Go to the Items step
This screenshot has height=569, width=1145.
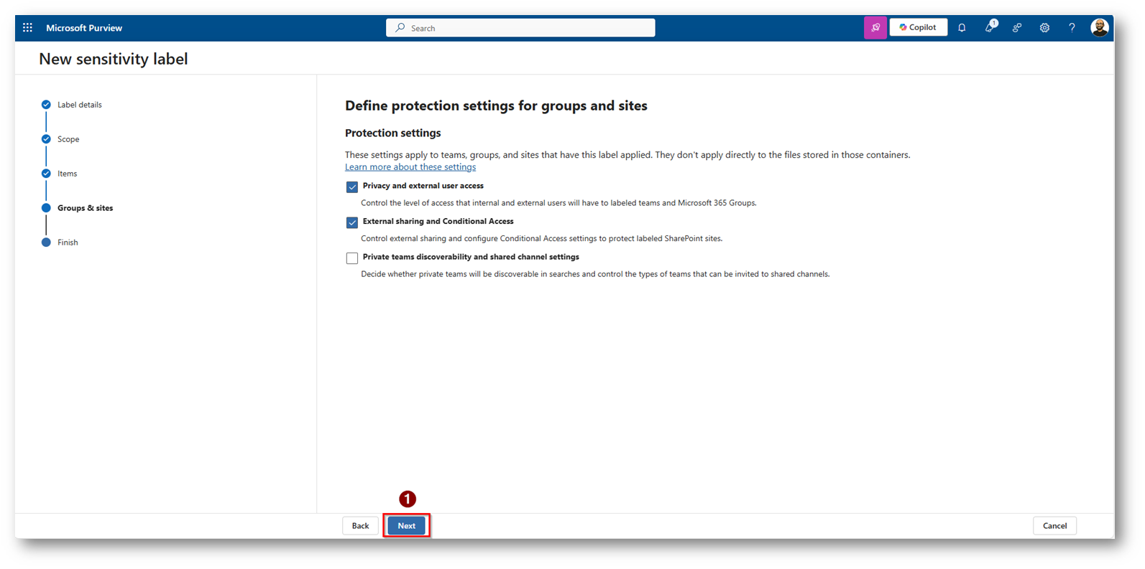point(68,174)
